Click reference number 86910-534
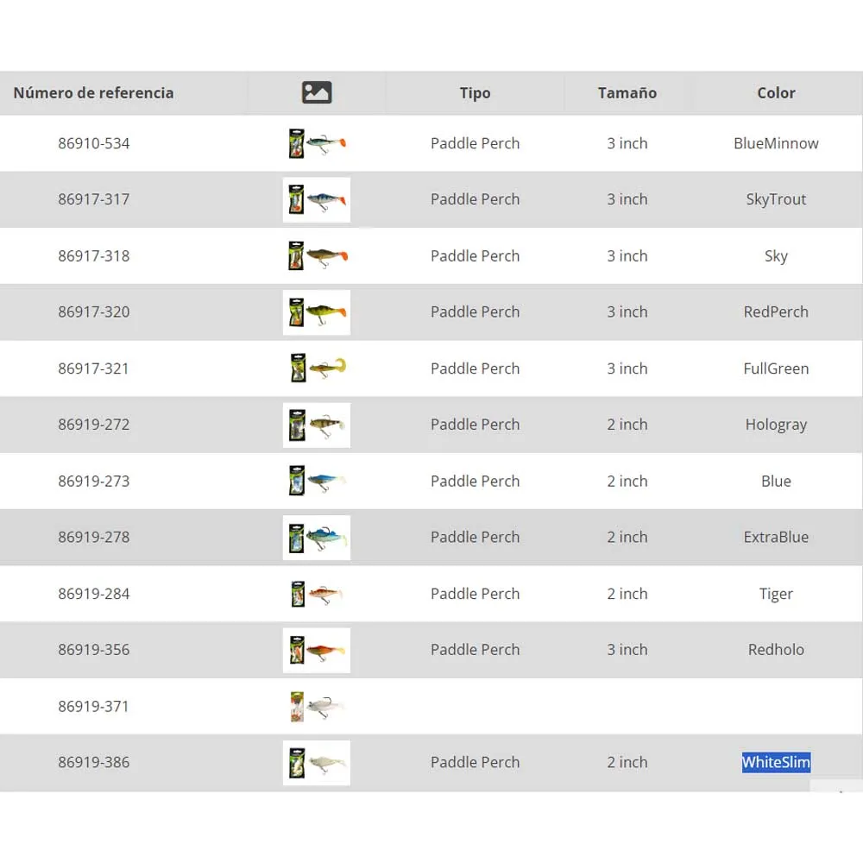This screenshot has width=863, height=863. click(94, 143)
